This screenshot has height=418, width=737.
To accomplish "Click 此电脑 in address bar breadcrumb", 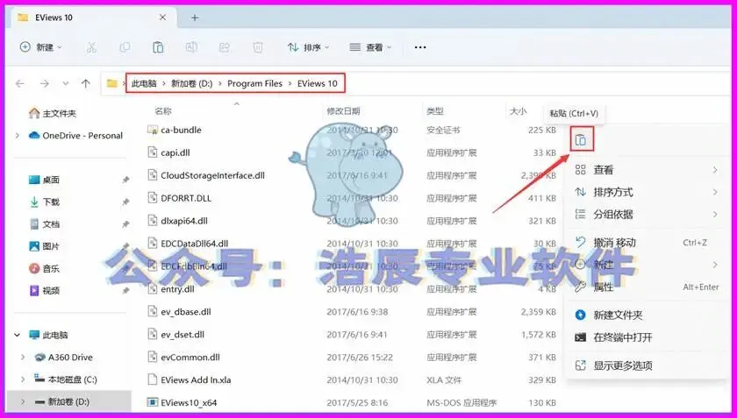I will coord(144,83).
